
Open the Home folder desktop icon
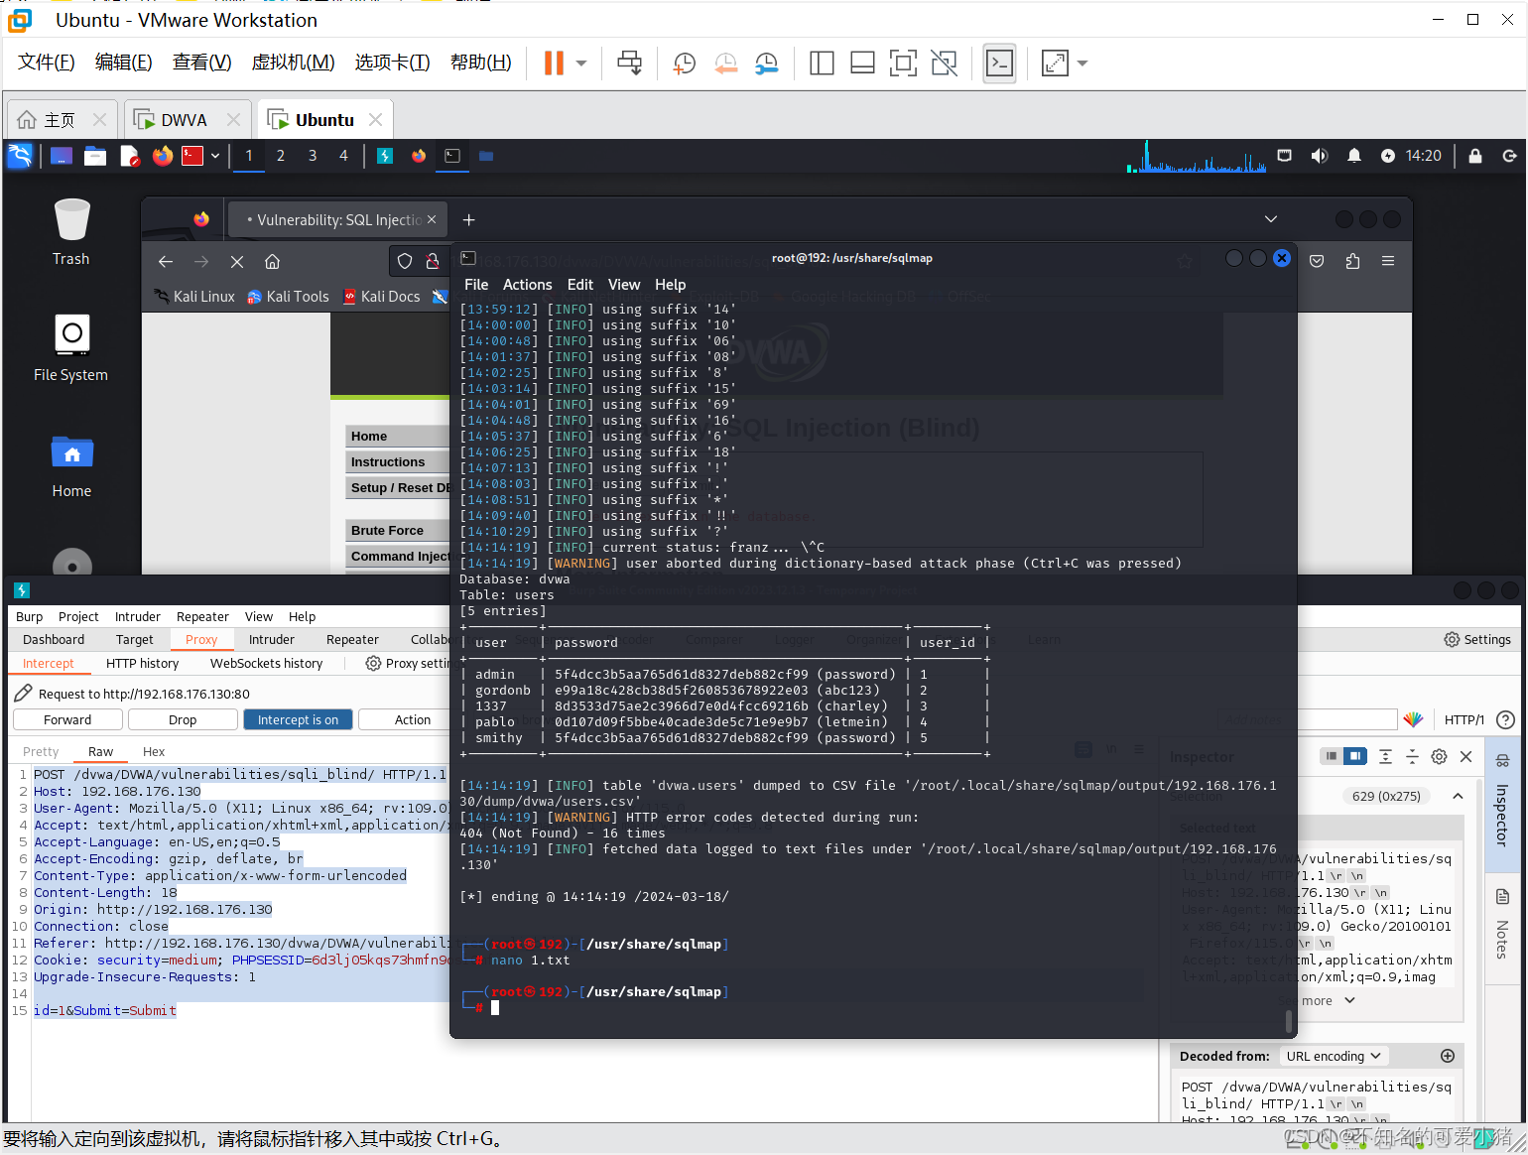(71, 466)
